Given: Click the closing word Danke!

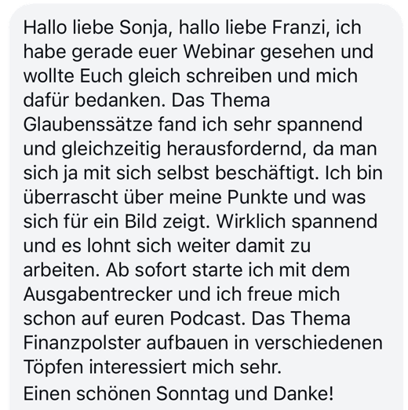Looking at the screenshot, I should coord(304,394).
